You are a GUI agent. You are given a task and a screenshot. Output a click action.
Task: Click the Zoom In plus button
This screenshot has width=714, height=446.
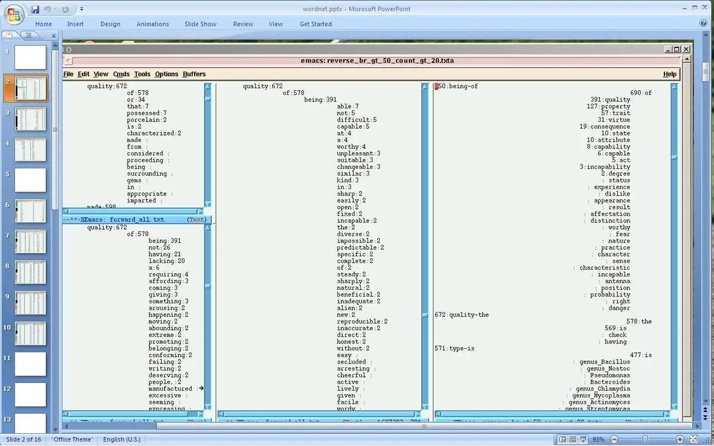coord(679,439)
